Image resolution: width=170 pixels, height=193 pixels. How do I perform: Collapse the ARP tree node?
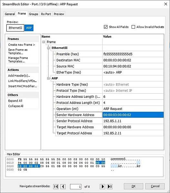pyautogui.click(x=48, y=78)
